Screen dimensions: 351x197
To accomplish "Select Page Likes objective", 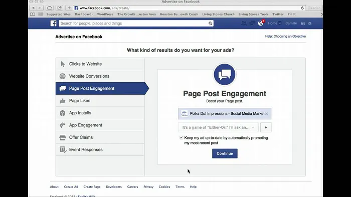I will [x=100, y=101].
